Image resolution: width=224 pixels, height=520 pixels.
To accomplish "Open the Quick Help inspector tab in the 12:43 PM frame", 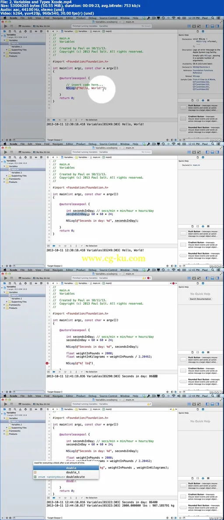I will pos(203,283).
